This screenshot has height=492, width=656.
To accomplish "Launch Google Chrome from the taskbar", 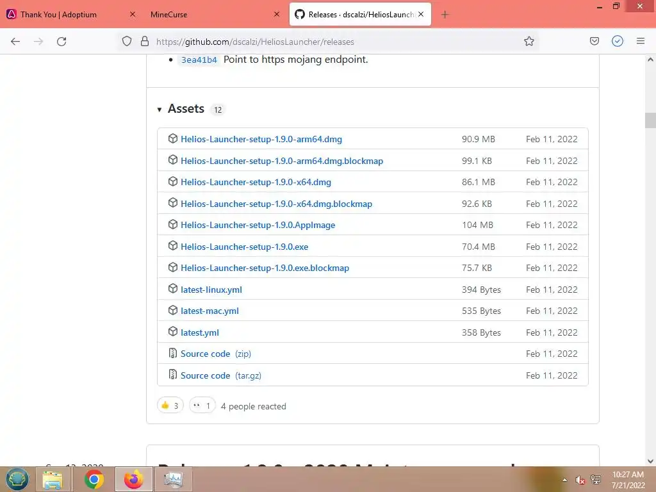I will point(94,479).
